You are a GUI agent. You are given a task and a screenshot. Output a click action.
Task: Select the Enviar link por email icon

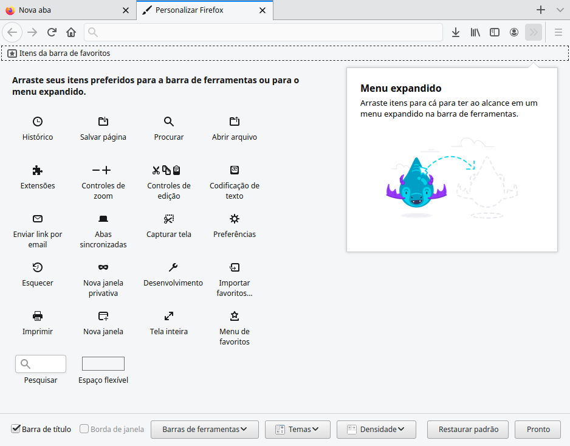pyautogui.click(x=37, y=219)
